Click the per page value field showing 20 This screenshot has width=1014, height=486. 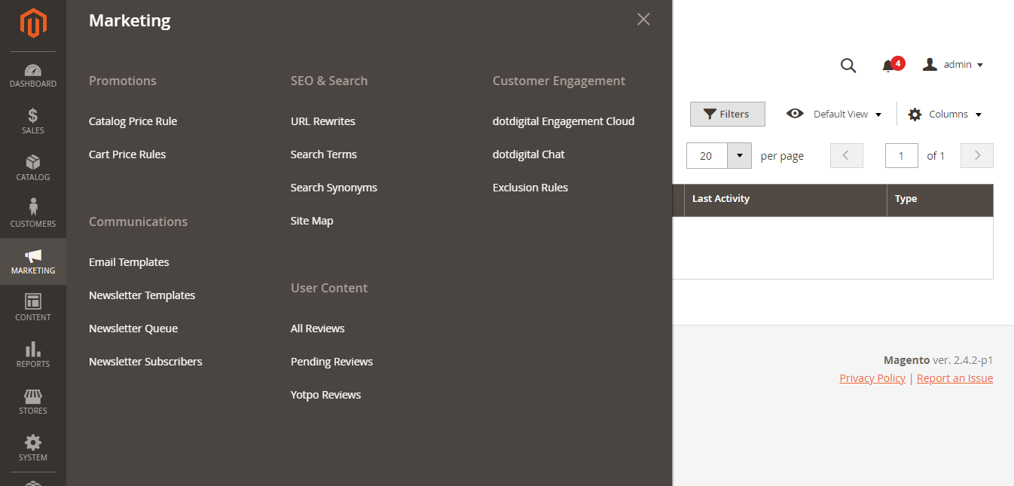coord(707,156)
